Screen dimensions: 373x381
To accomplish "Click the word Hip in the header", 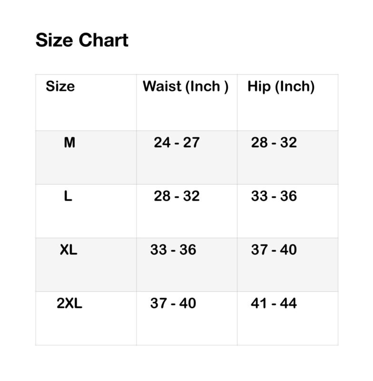I will click(x=259, y=88).
